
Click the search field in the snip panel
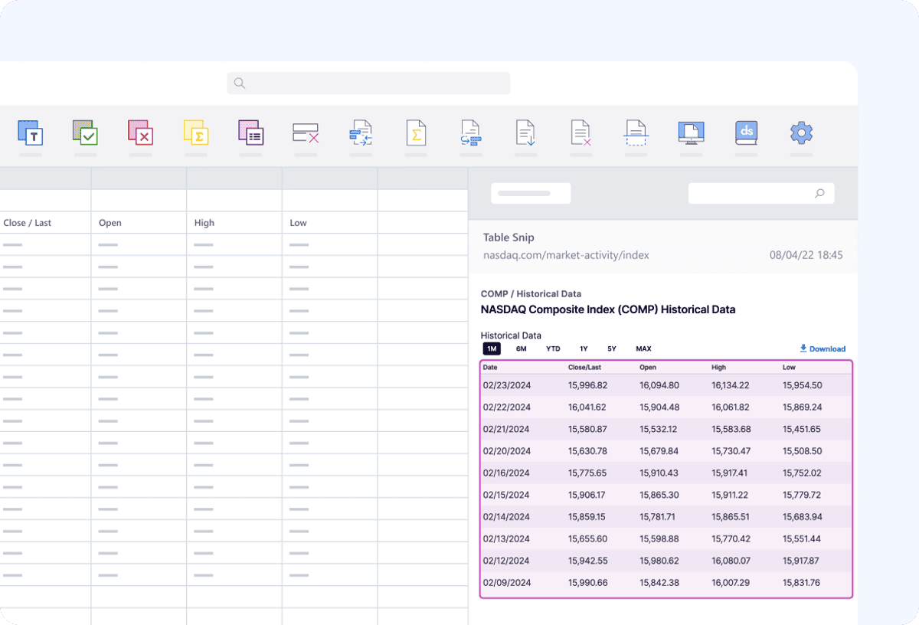[761, 193]
